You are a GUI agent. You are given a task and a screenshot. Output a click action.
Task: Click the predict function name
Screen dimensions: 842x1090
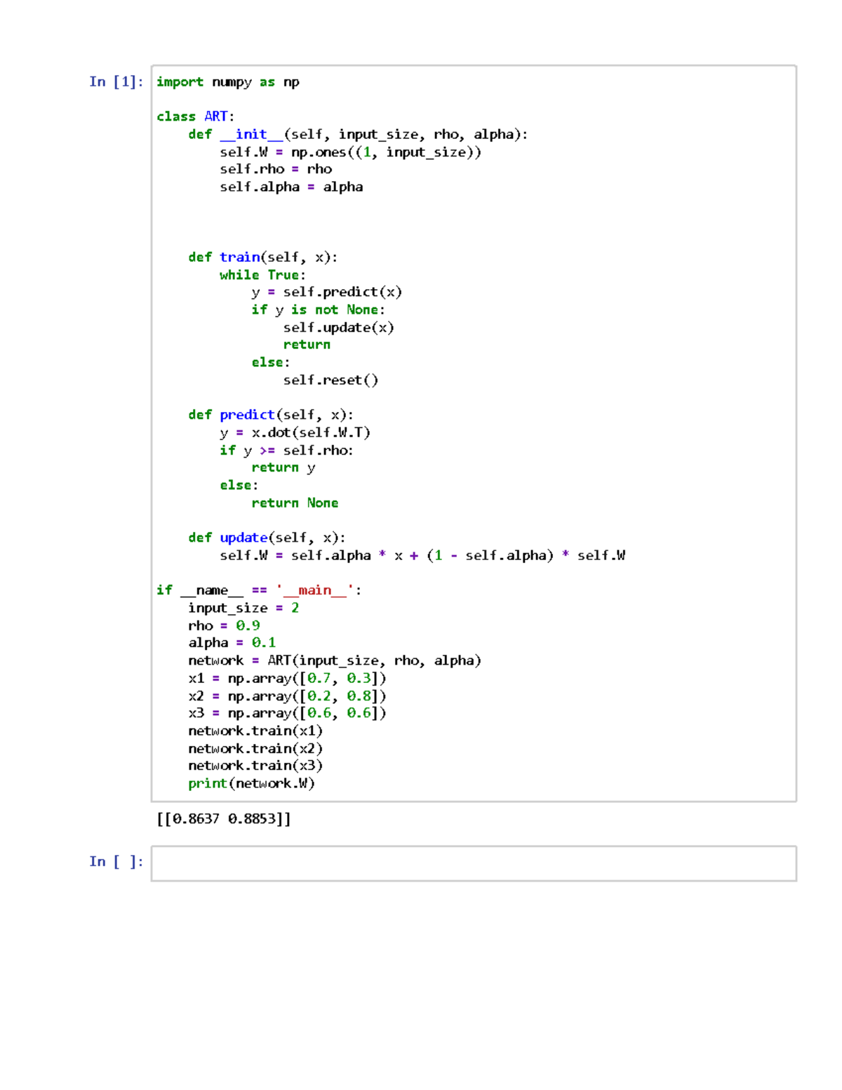pos(247,414)
